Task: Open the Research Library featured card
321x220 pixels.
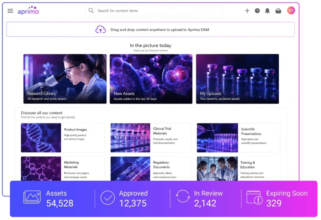Action: pyautogui.click(x=65, y=79)
